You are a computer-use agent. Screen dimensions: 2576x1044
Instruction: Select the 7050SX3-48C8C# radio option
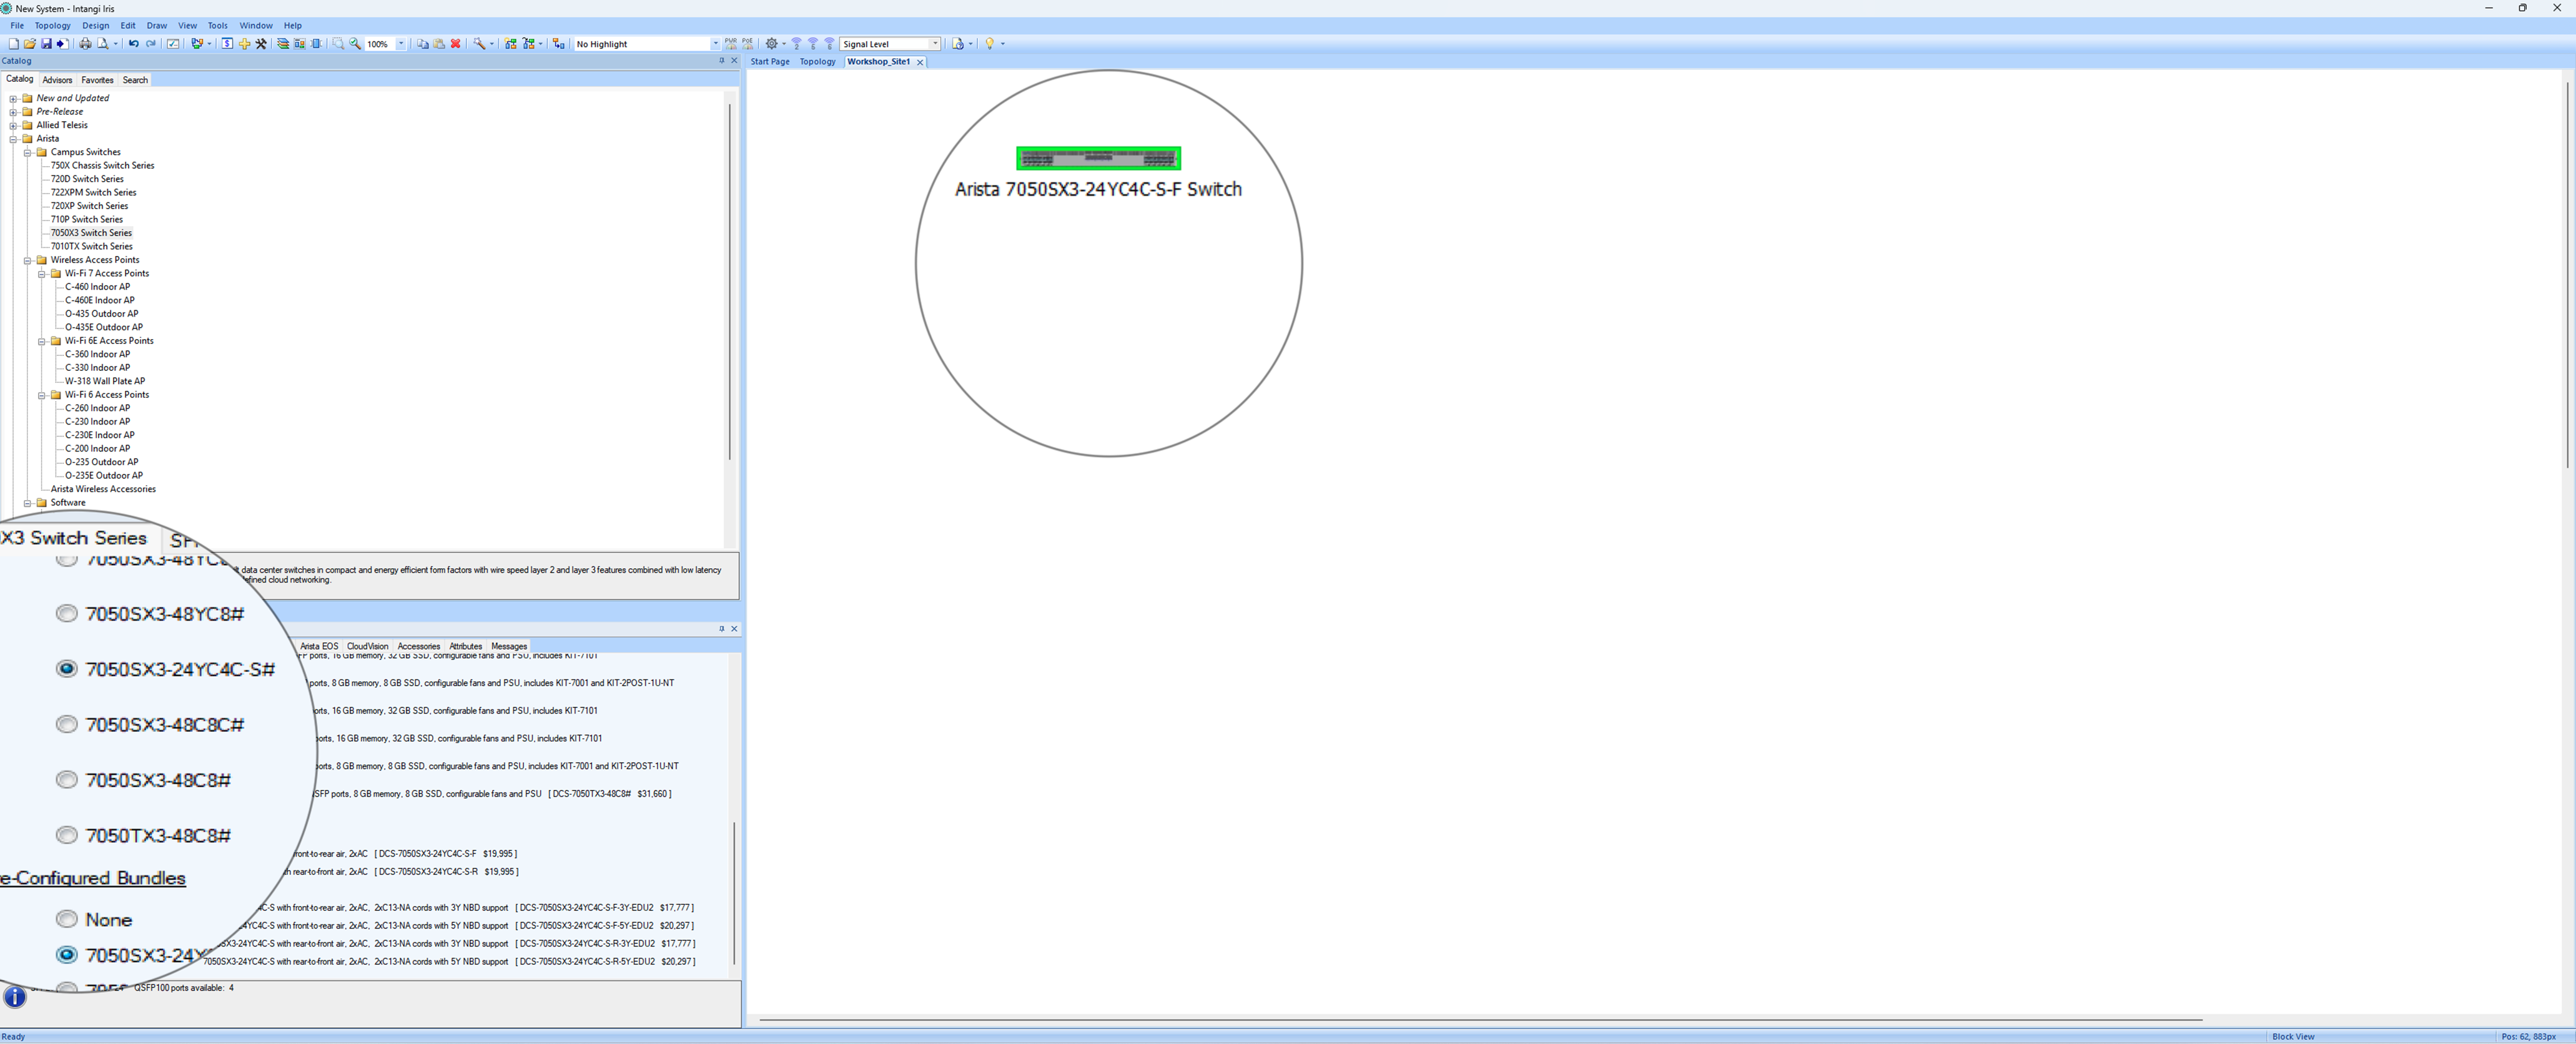point(67,724)
